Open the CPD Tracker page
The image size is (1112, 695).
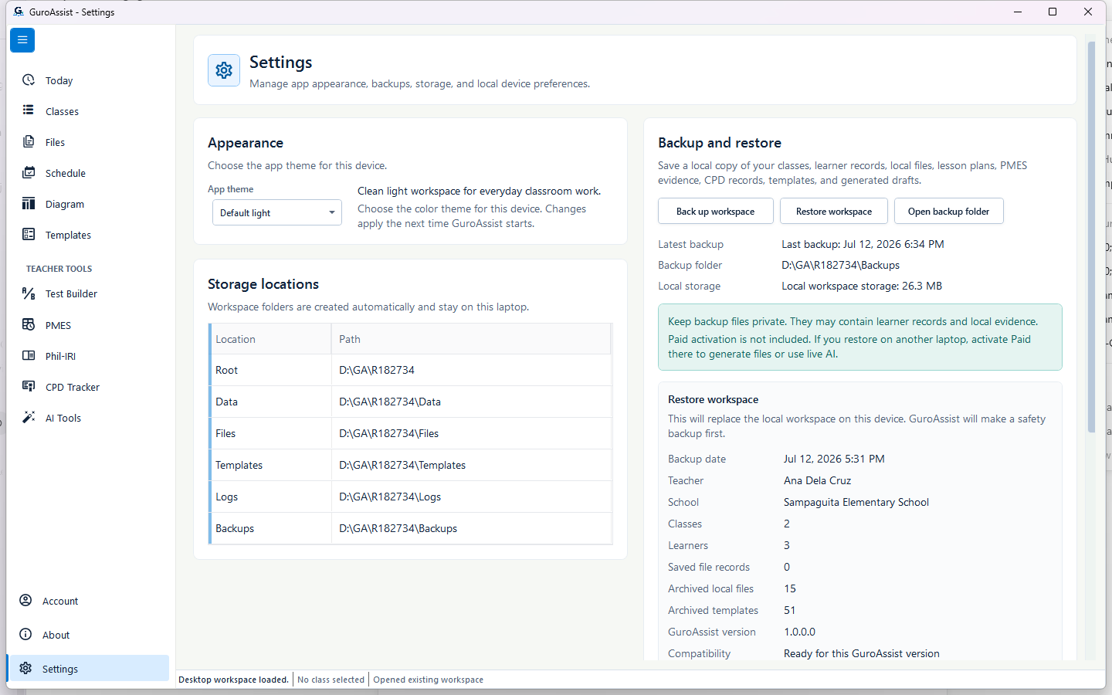[x=88, y=387]
